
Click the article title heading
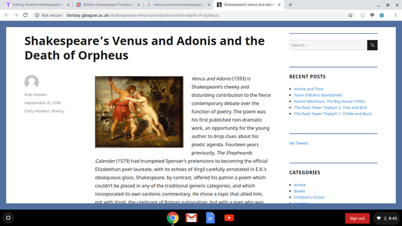(x=144, y=48)
